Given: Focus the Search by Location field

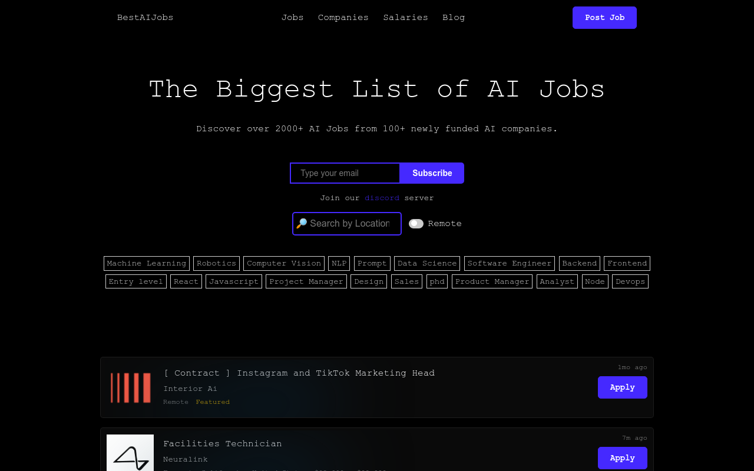Looking at the screenshot, I should 347,224.
